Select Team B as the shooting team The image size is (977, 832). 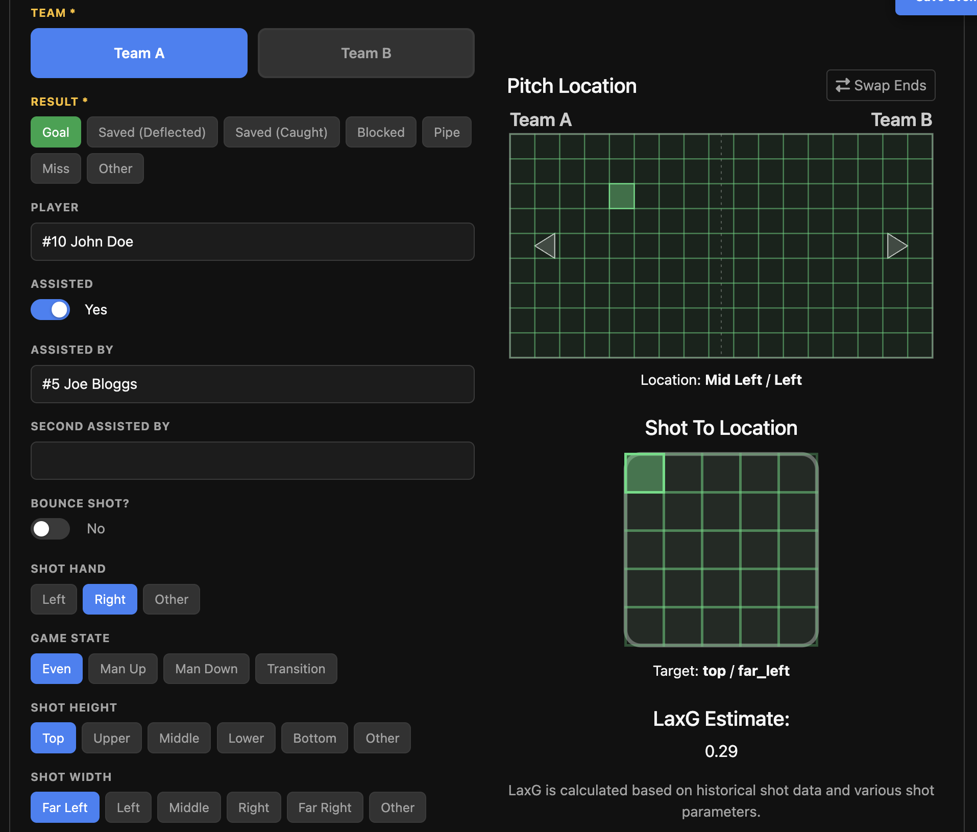tap(366, 53)
